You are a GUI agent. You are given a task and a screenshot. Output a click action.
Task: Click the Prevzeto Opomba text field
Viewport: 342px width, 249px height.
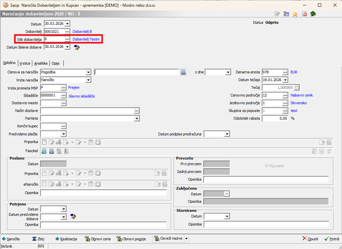pos(266,179)
